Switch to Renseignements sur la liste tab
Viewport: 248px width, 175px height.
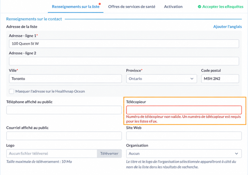click(76, 7)
